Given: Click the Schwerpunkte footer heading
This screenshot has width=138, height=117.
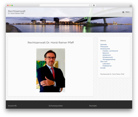Looking at the screenshot, I should click(55, 106).
